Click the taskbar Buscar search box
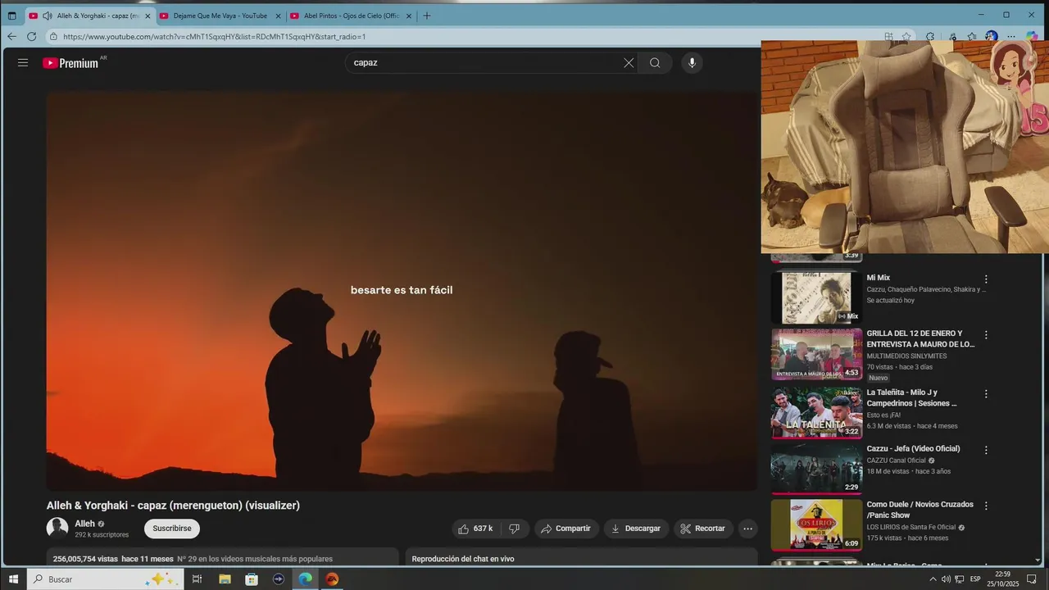The image size is (1049, 590). (x=105, y=579)
